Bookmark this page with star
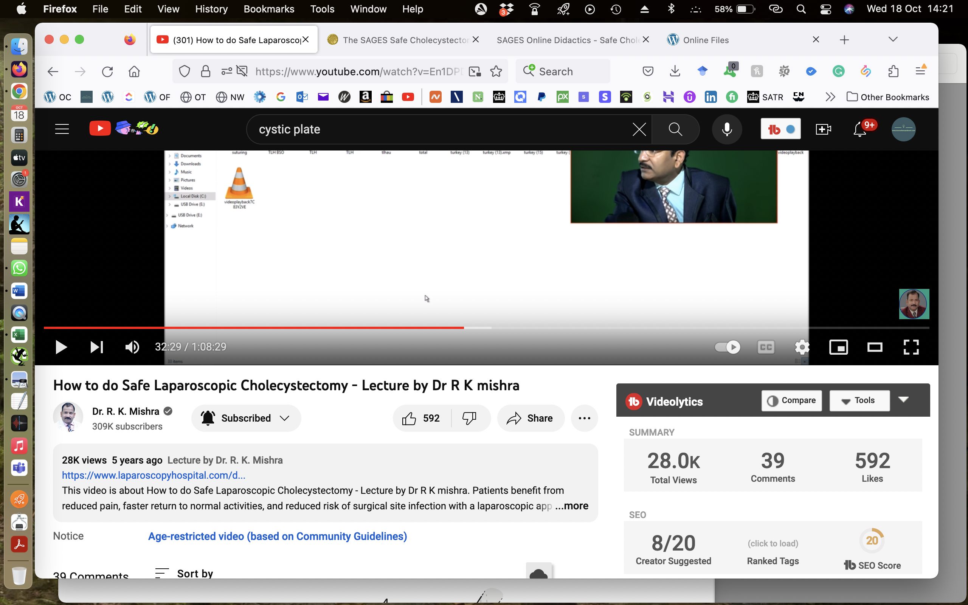The width and height of the screenshot is (968, 605). pyautogui.click(x=496, y=71)
